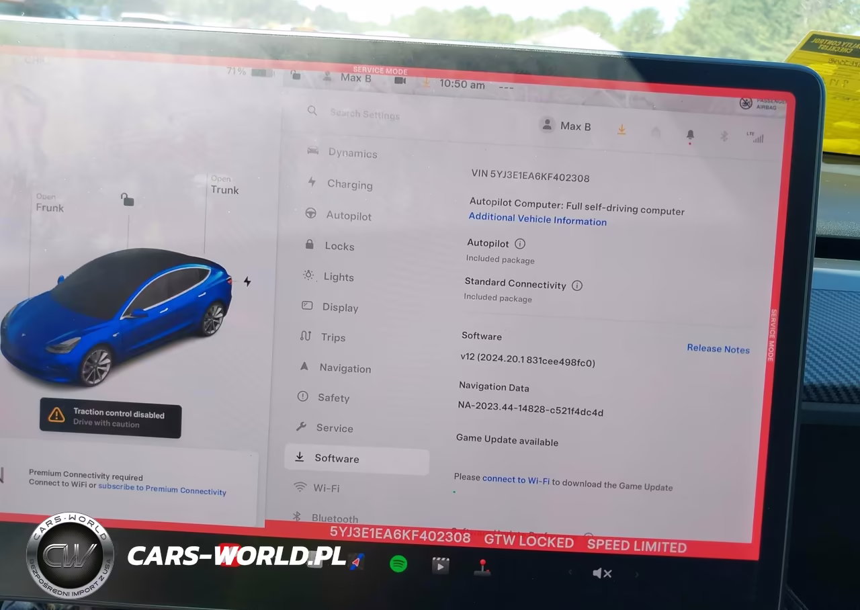Tap the Max B profile in top status bar
860x610 pixels.
(347, 77)
